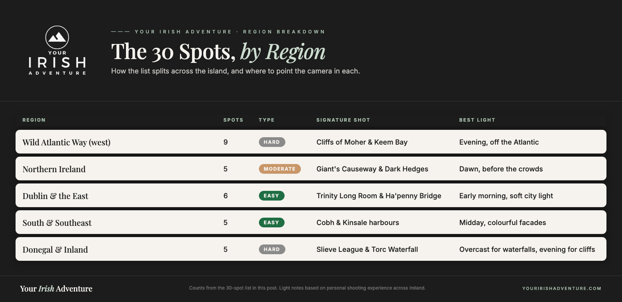Click 'Slieve League & Torc Waterfall' cell
The image size is (622, 302).
pyautogui.click(x=367, y=250)
